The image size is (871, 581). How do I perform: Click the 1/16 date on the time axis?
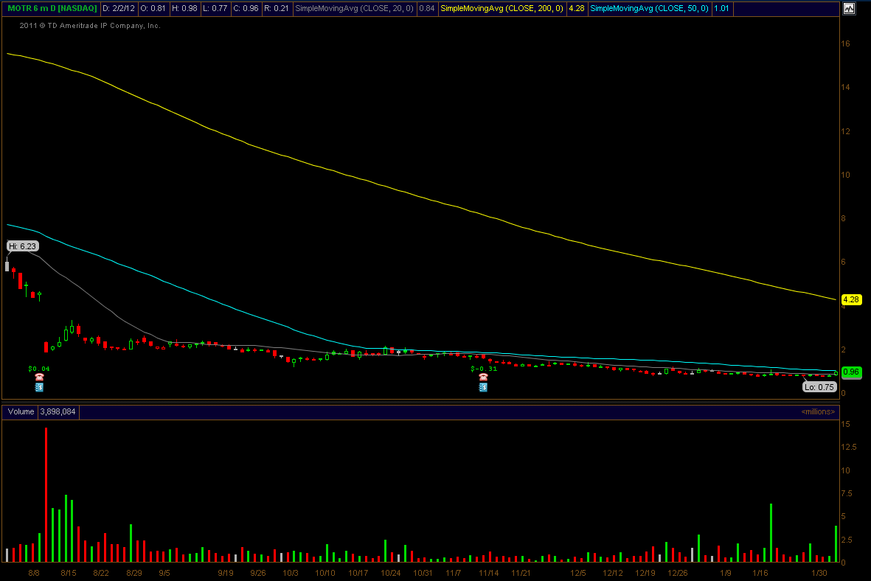tap(760, 573)
